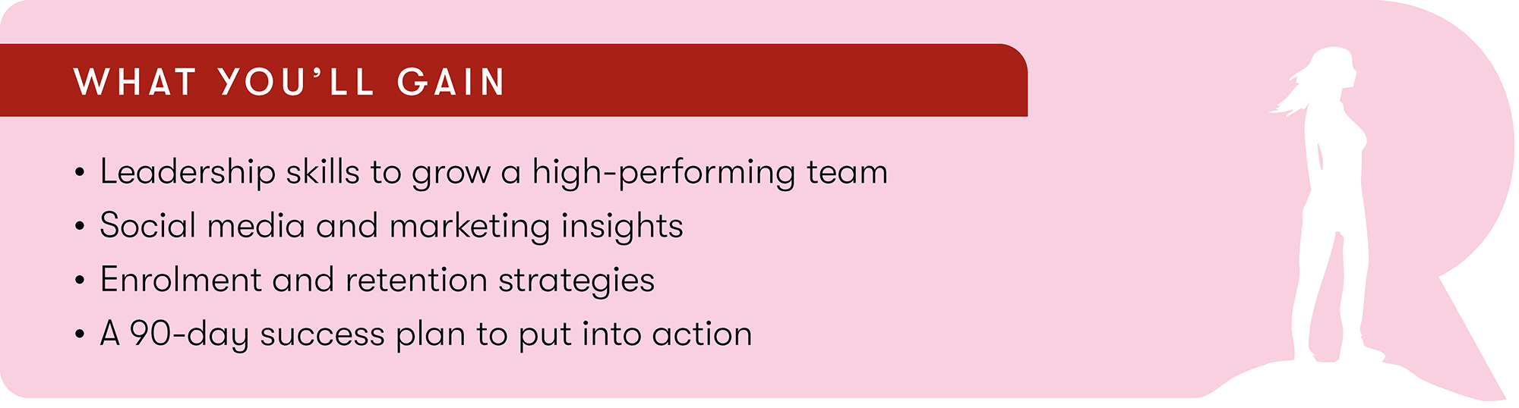Select the WHAT YOU'LL GAIN heading
1519x408 pixels.
point(289,81)
